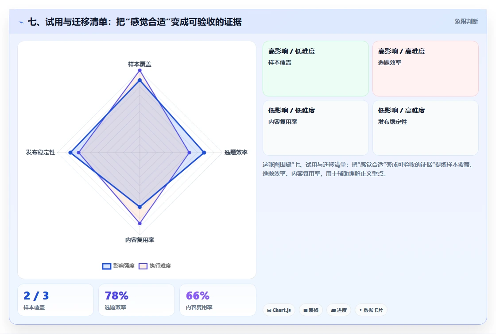The image size is (496, 334).
Task: Click the purple 执行难度 legend color box
Action: (143, 266)
